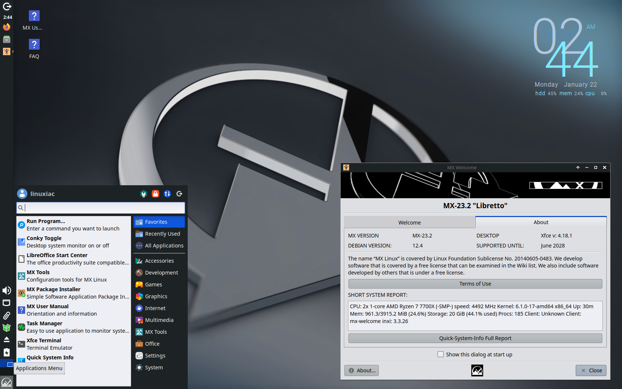Open the System category
622x389 pixels.
(159, 368)
